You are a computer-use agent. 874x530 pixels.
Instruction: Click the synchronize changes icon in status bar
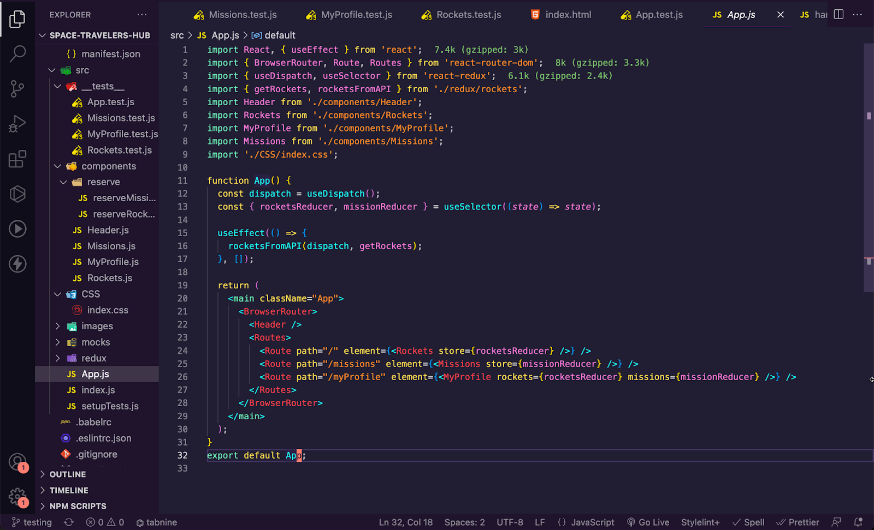click(x=69, y=522)
